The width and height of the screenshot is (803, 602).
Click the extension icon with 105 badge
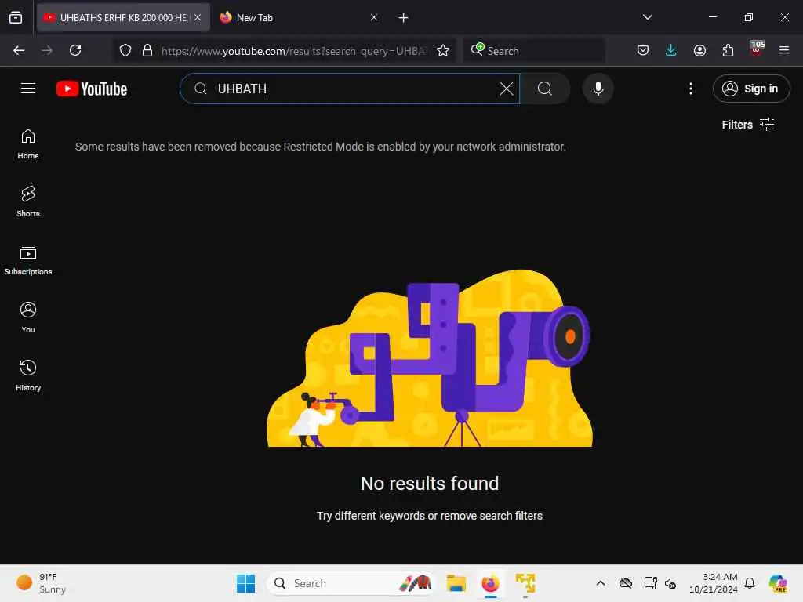click(x=757, y=49)
